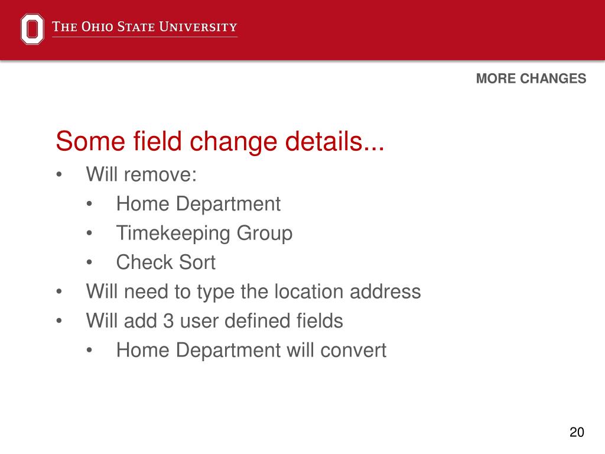Image resolution: width=605 pixels, height=454 pixels.
Task: Click 'Will need to type the location address'
Action: point(253,292)
